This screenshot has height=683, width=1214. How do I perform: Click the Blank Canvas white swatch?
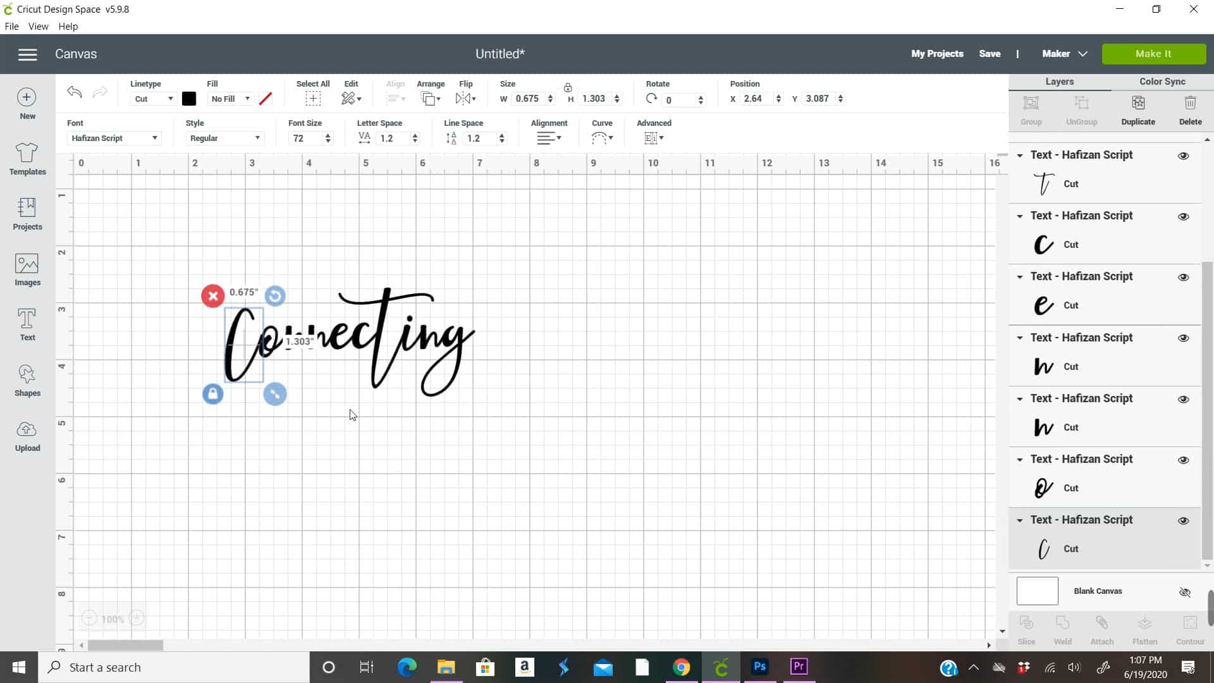[1037, 591]
